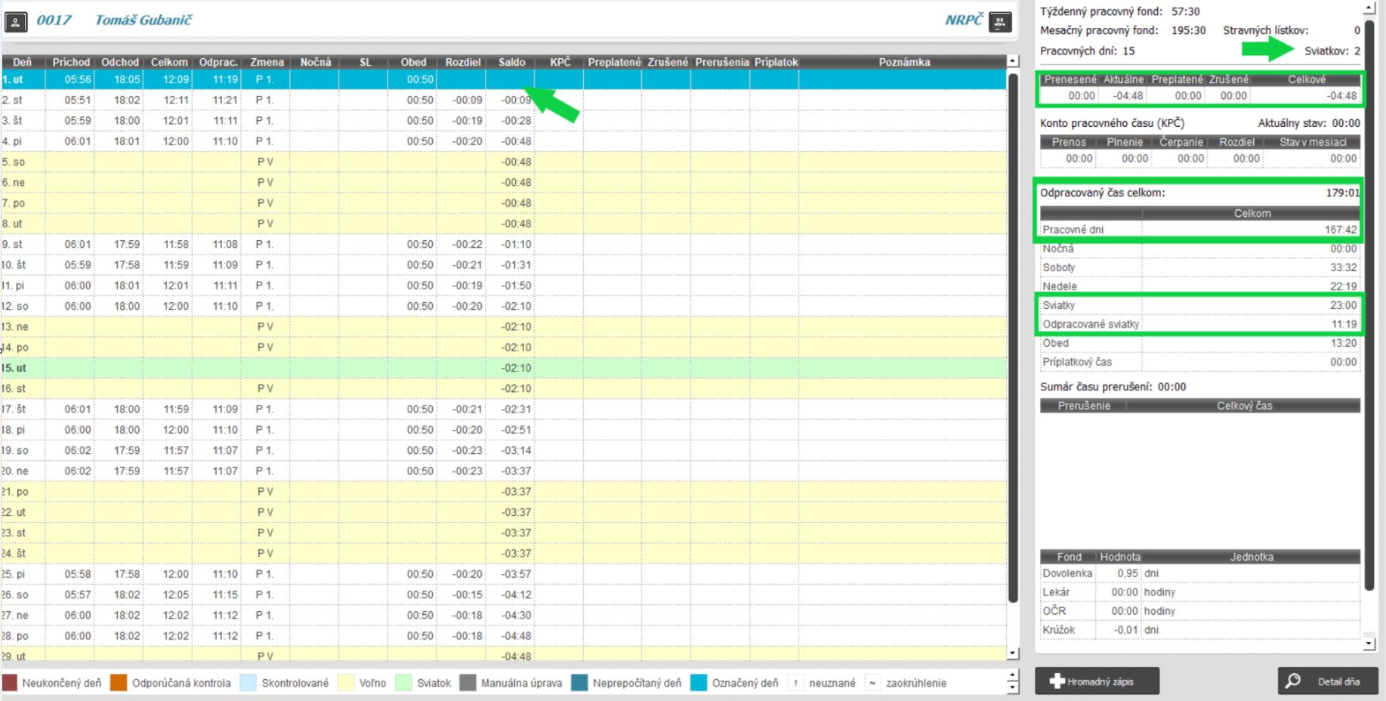The width and height of the screenshot is (1386, 701).
Task: Open employee name Tomáš Gubanič
Action: (144, 20)
